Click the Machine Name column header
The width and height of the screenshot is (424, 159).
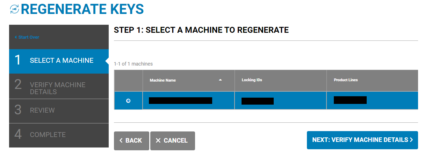point(163,81)
